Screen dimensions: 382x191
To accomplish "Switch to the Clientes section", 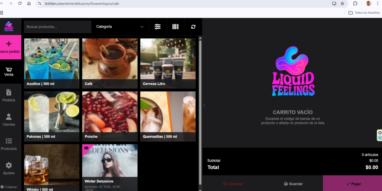I will 9,120.
